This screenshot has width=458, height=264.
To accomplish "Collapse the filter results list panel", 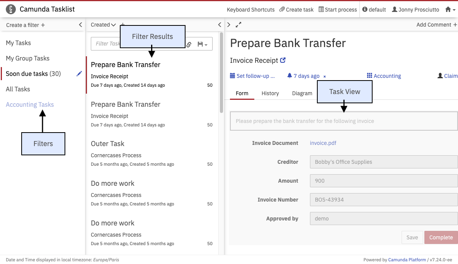I will coord(220,25).
